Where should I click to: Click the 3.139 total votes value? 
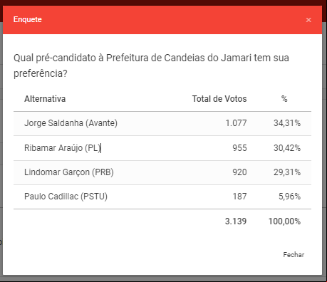[x=236, y=221]
